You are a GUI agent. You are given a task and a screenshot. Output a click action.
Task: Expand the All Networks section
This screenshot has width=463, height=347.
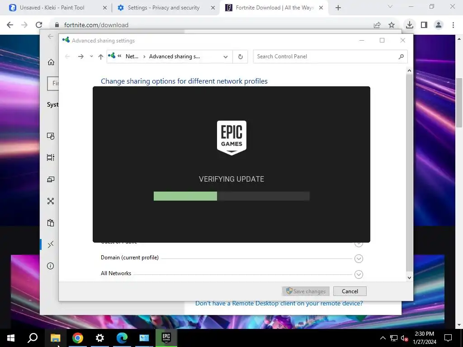(359, 274)
